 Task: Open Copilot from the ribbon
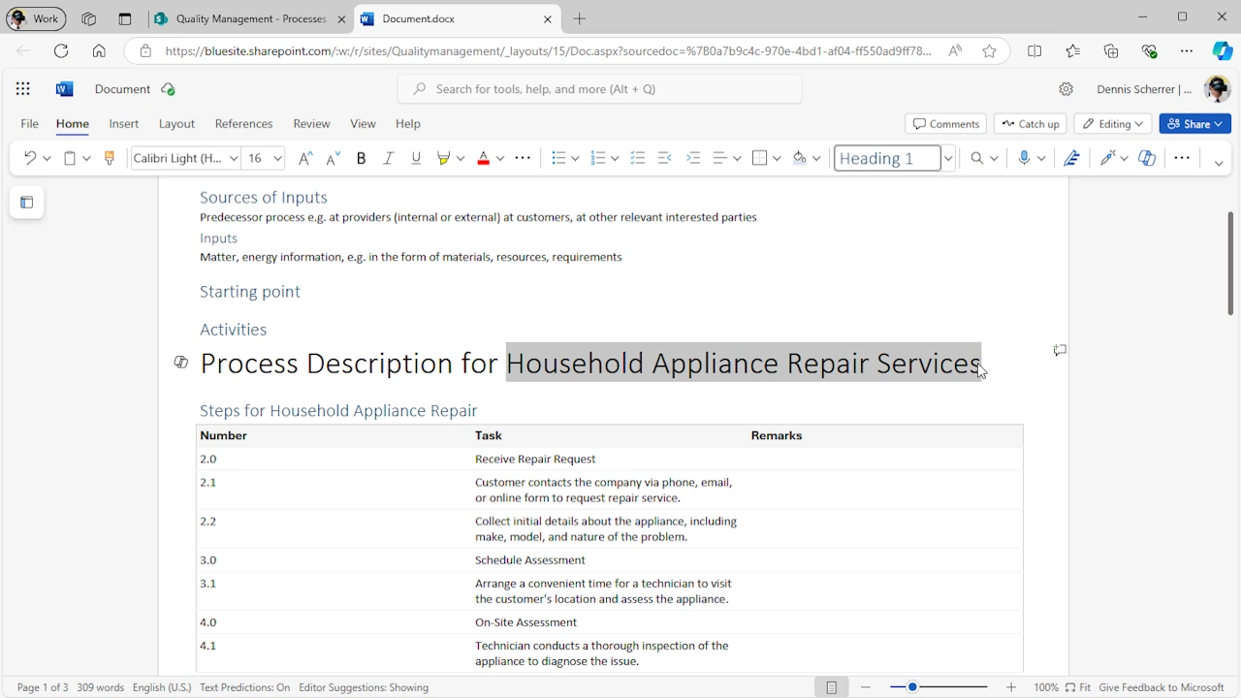point(1147,158)
